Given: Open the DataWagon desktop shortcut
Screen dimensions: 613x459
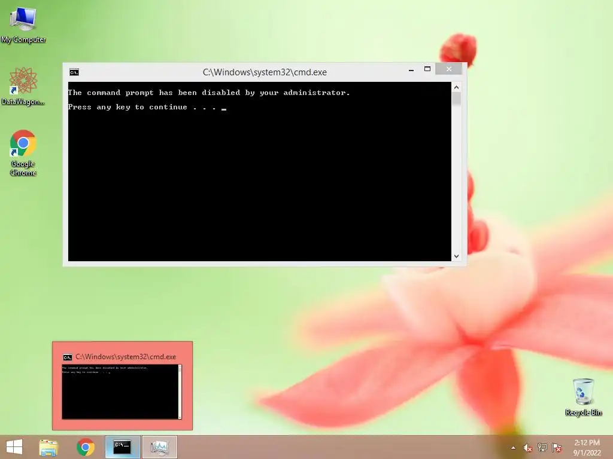Looking at the screenshot, I should [23, 86].
